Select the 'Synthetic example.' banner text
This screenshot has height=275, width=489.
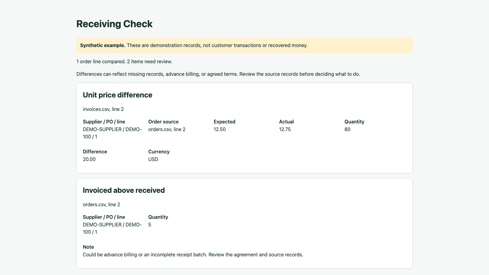pos(103,45)
